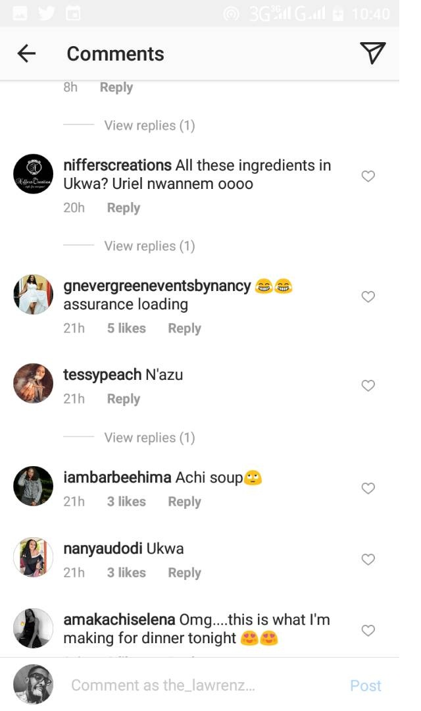Like the 'assurance loading' comment

pos(368,297)
